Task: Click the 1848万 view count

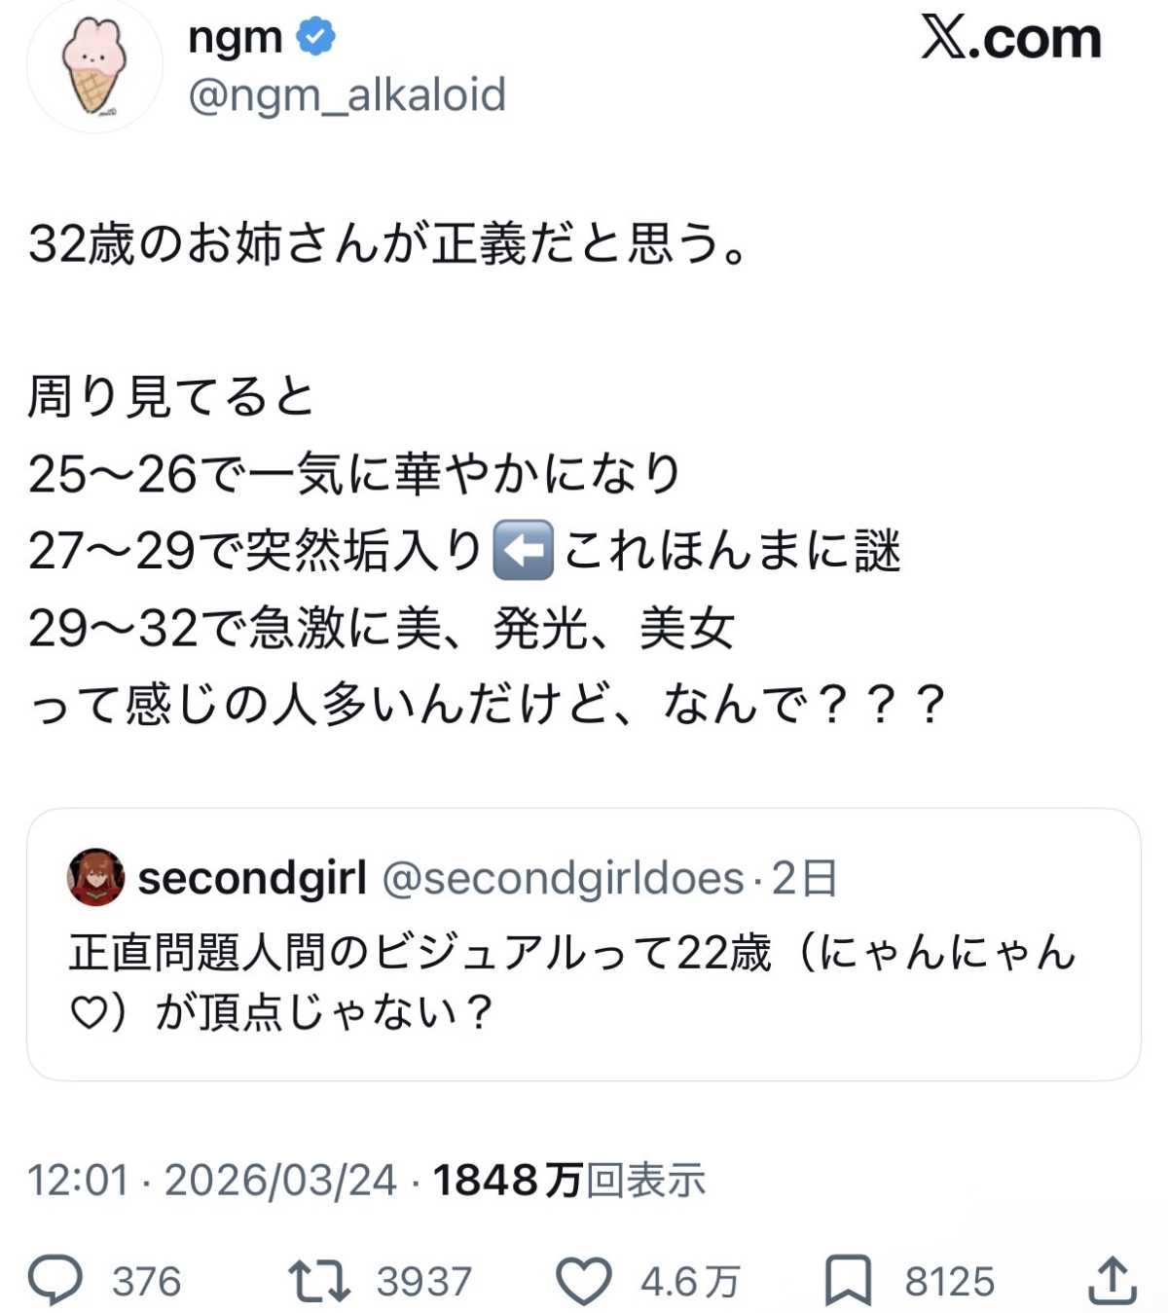Action: click(506, 1180)
